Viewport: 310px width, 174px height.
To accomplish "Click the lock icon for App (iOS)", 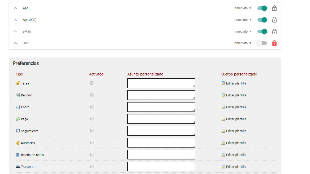I will click(274, 20).
